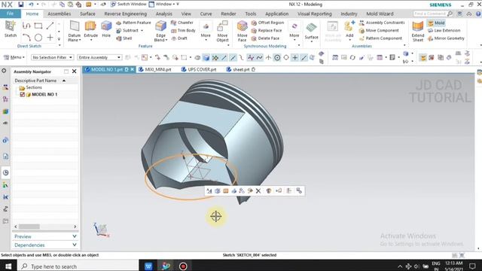Expand the Subtract dropdown arrow
Image resolution: width=482 pixels, height=271 pixels.
tap(142, 30)
